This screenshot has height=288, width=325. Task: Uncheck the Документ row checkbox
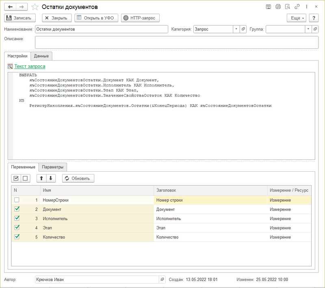coord(17,209)
